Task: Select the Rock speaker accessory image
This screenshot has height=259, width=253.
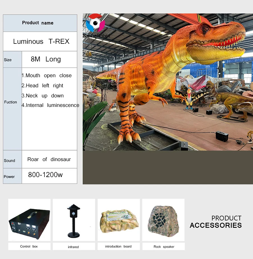Action: pos(163,220)
